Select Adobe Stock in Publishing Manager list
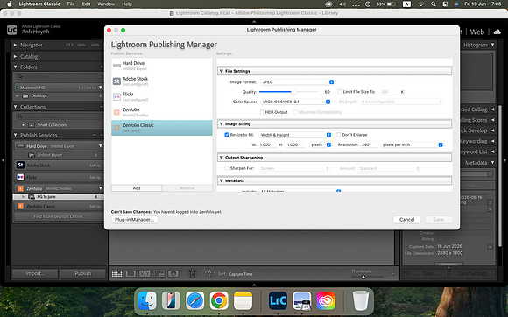This screenshot has height=317, width=508. (x=162, y=81)
